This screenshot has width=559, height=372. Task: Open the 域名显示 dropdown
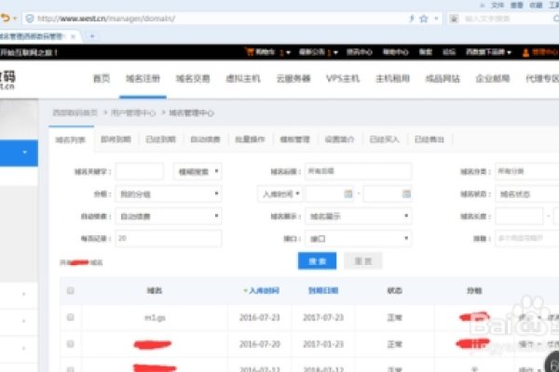pos(359,216)
